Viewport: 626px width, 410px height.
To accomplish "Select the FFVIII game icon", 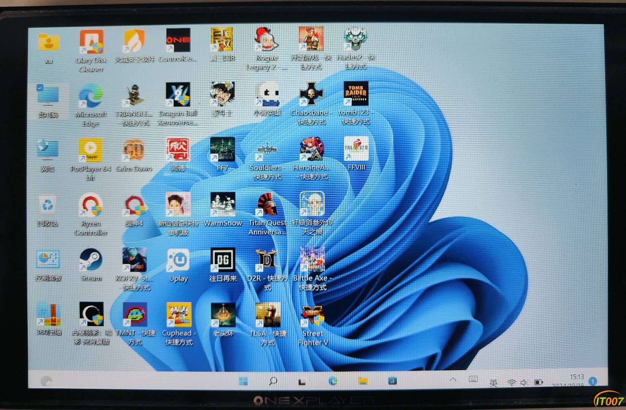I will coord(356,148).
